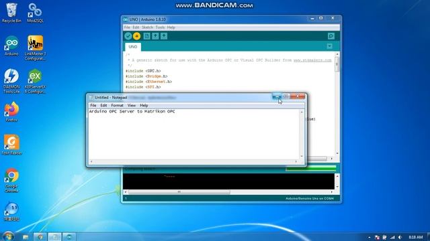Select the Google Chrome desktop shortcut
430x241 pixels.
tap(11, 180)
